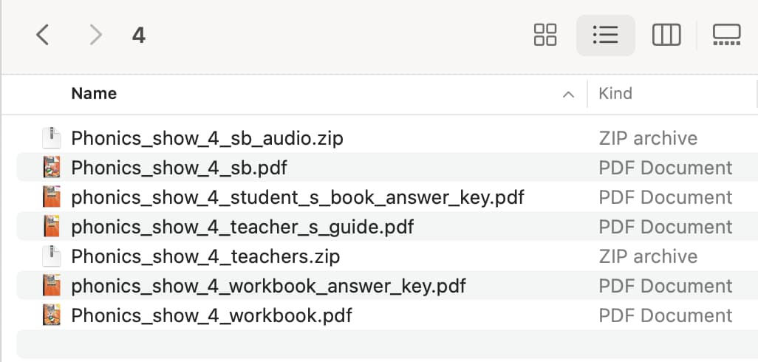The width and height of the screenshot is (758, 362).
Task: Sort files by Kind column
Action: click(x=615, y=93)
